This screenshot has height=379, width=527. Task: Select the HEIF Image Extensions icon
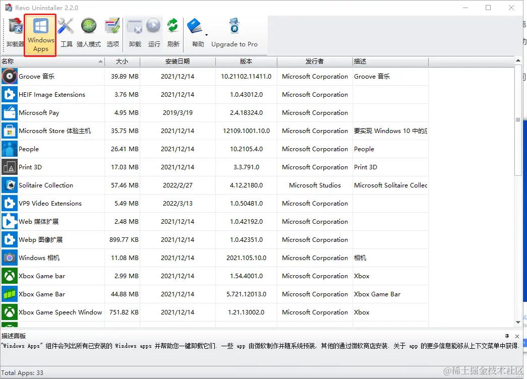pyautogui.click(x=10, y=94)
